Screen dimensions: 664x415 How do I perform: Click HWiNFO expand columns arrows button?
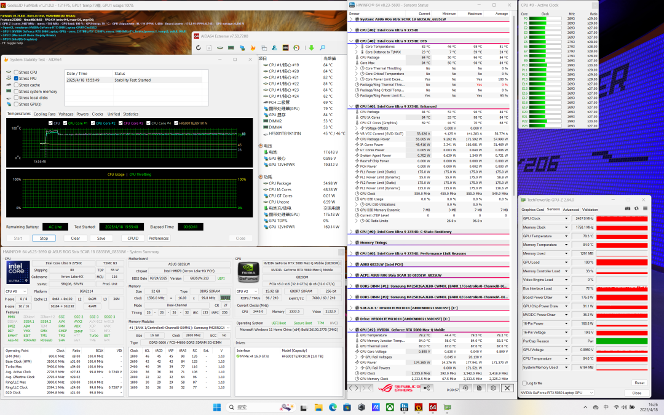pos(354,388)
